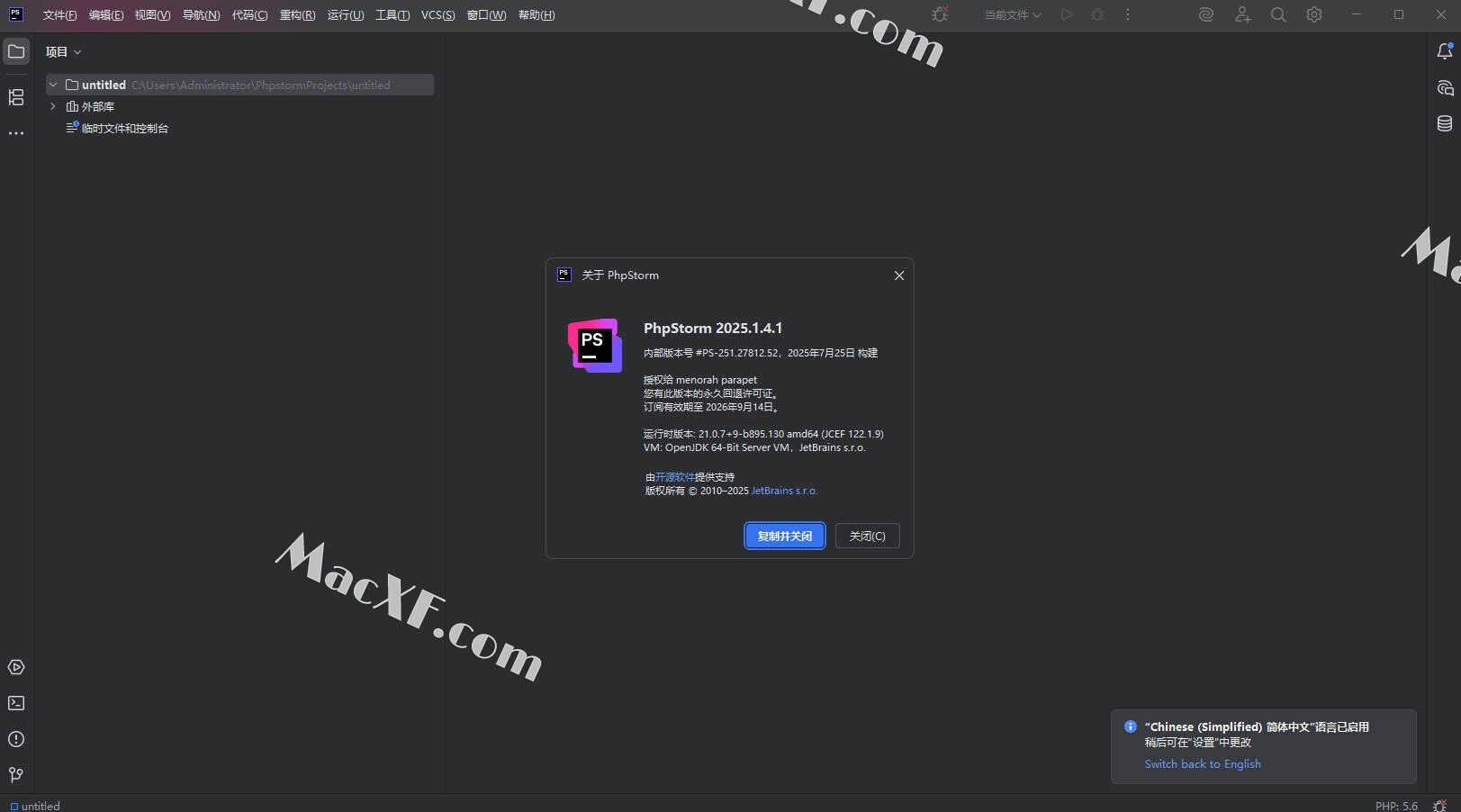The image size is (1461, 812).
Task: Open more run actions vertical dots
Action: 1128,14
